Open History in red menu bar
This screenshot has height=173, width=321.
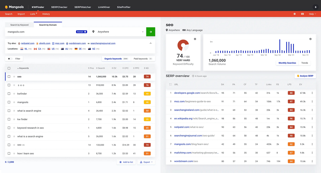pos(46,14)
